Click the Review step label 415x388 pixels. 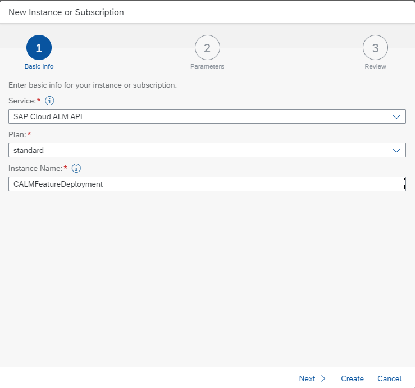point(375,66)
